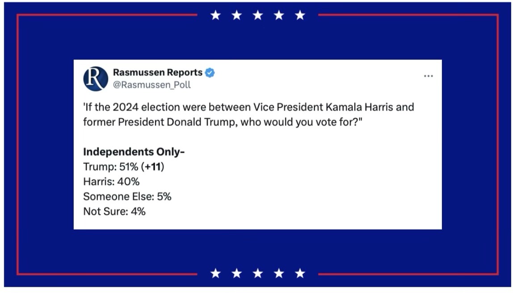Click the leftmost star in the bottom row
513x293 pixels.
point(215,273)
